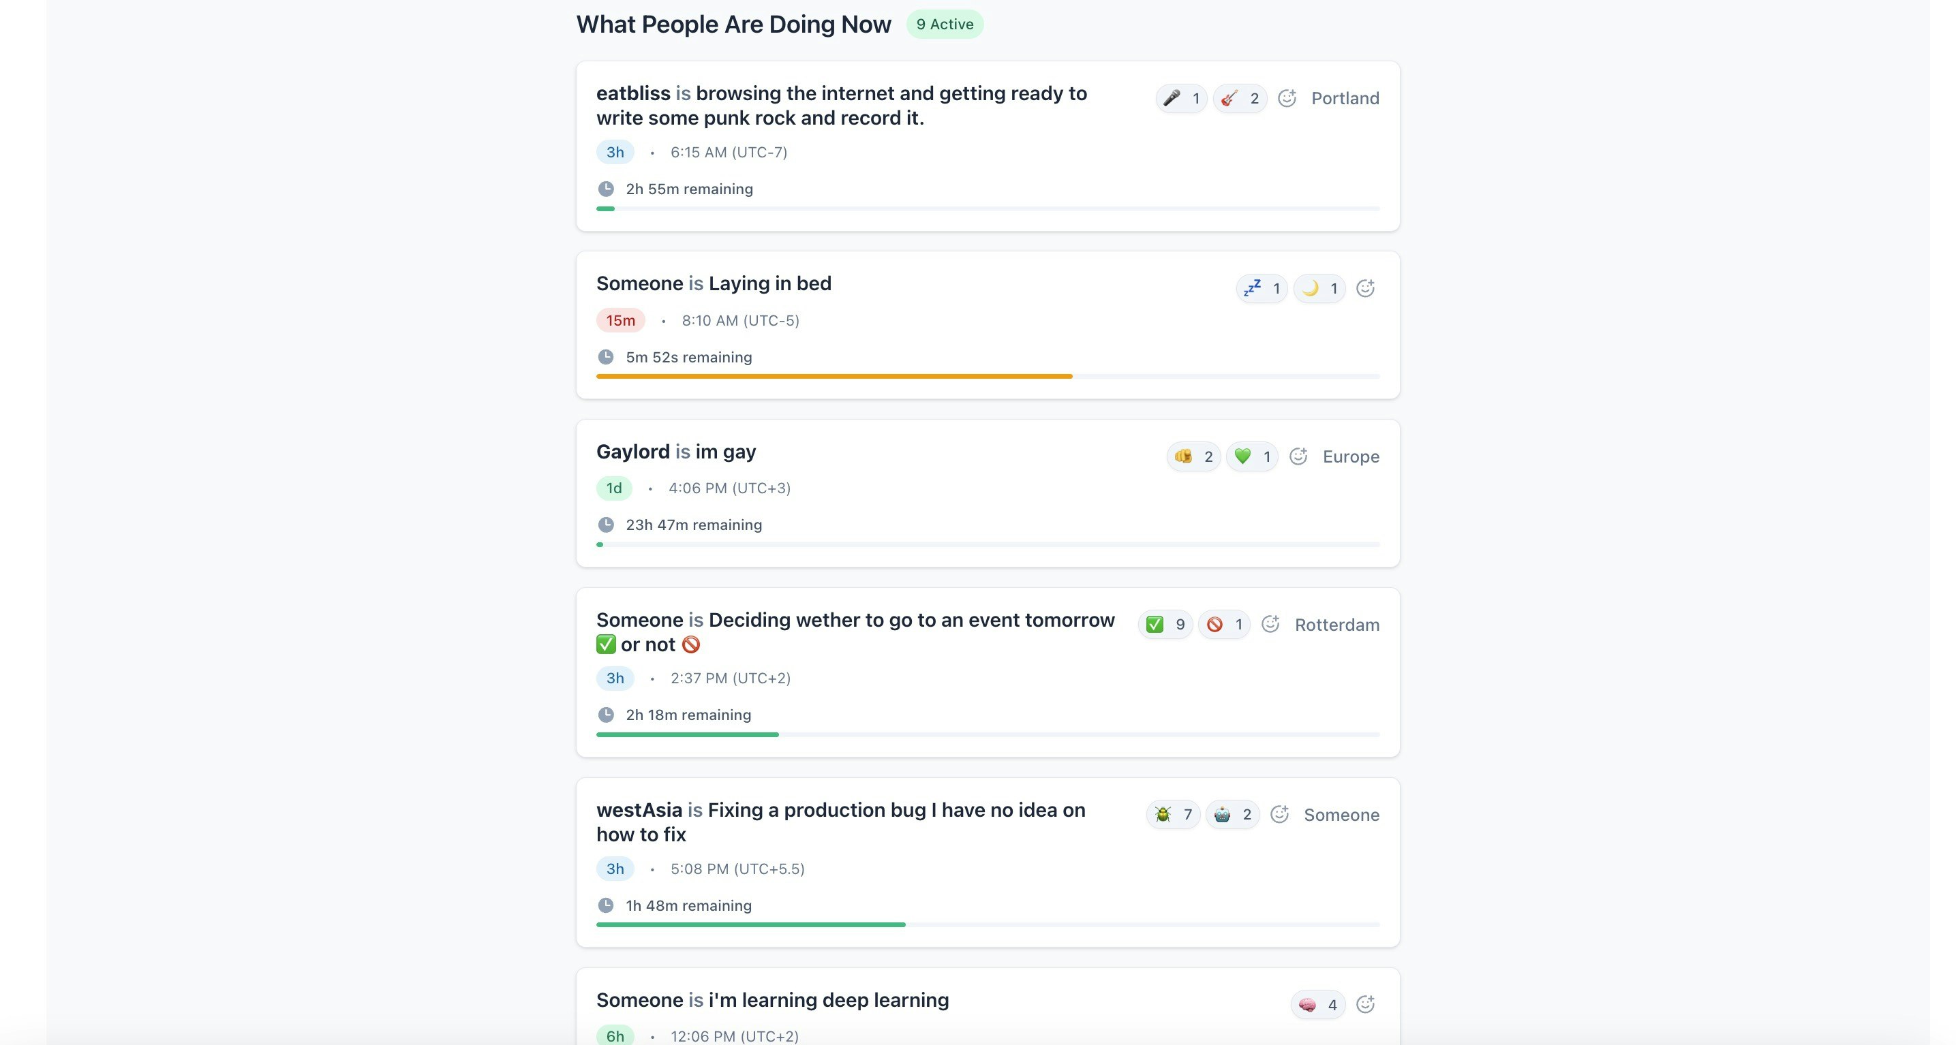Click the Rotterdam location label
The width and height of the screenshot is (1956, 1045).
(x=1336, y=625)
